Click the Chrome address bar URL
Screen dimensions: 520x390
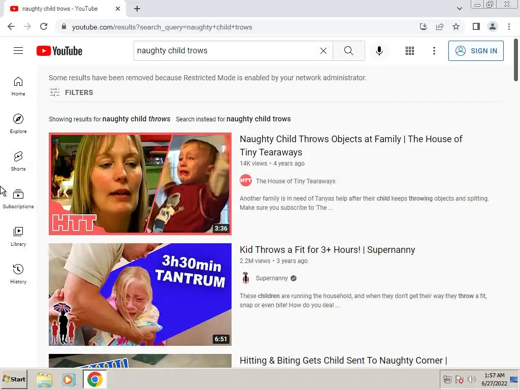tap(162, 27)
